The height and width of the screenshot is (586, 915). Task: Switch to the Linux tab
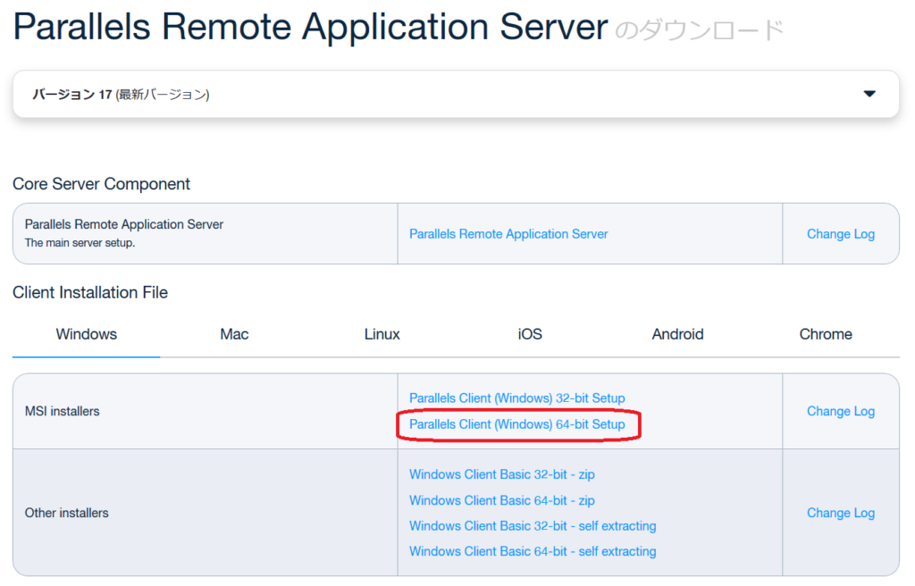382,334
